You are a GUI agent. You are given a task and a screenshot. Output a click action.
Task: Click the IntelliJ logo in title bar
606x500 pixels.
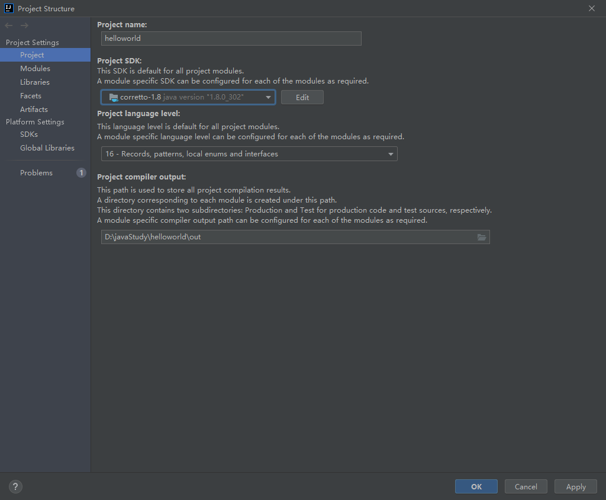(8, 8)
